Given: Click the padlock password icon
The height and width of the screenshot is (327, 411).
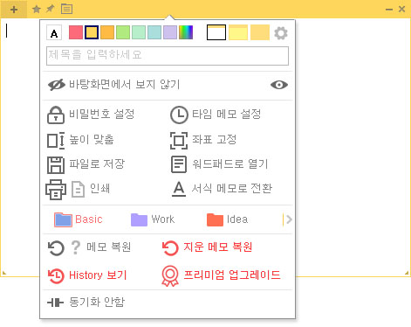Looking at the screenshot, I should click(x=56, y=115).
